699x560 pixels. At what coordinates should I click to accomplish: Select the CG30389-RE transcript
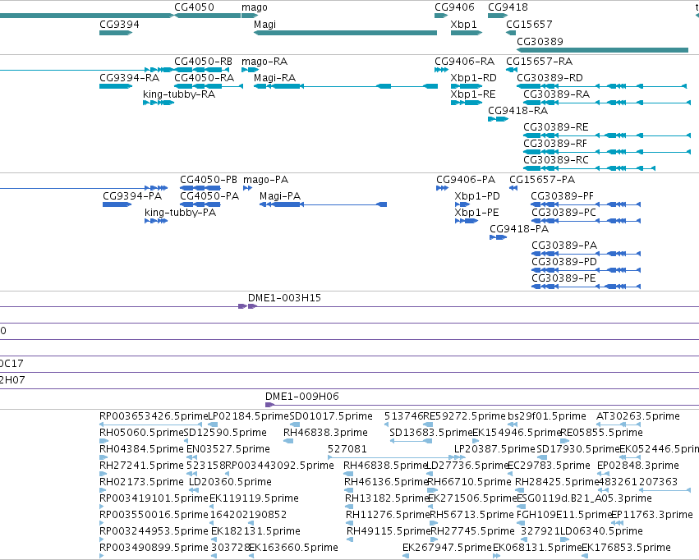607,135
